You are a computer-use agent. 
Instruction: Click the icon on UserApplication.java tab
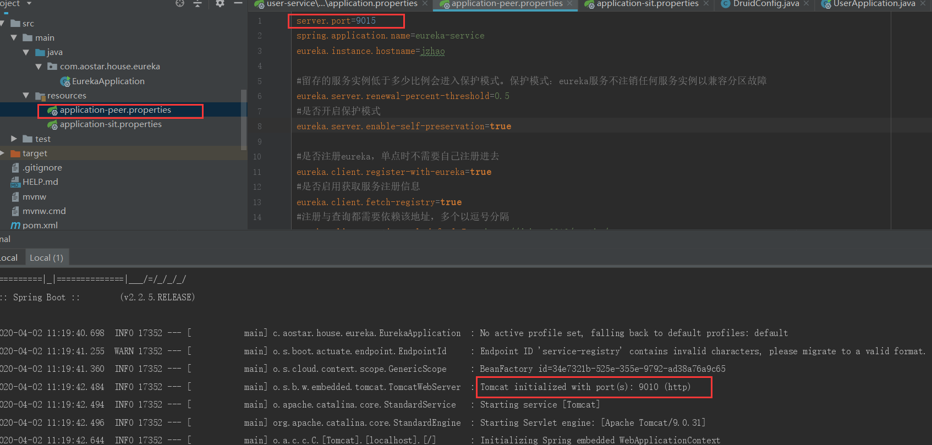(x=826, y=4)
